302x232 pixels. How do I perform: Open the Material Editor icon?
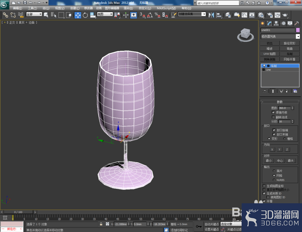point(261,15)
